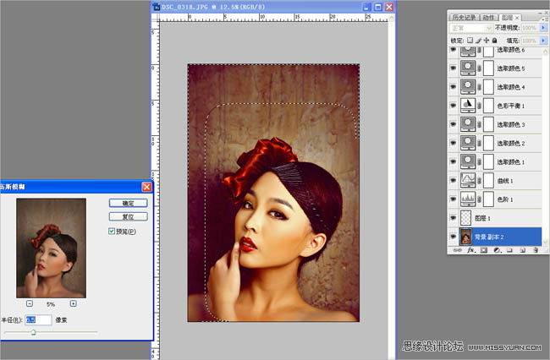Click the 半径 radius input field

[38, 320]
